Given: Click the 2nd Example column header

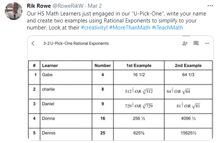Looking at the screenshot, I should point(188,65).
